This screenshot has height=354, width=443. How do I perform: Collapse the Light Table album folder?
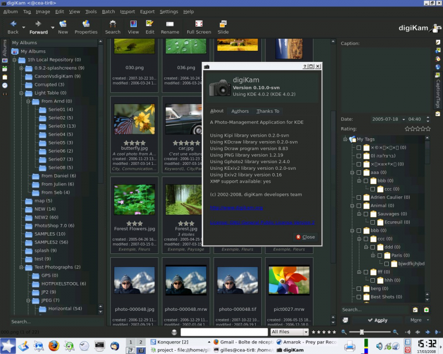22,93
